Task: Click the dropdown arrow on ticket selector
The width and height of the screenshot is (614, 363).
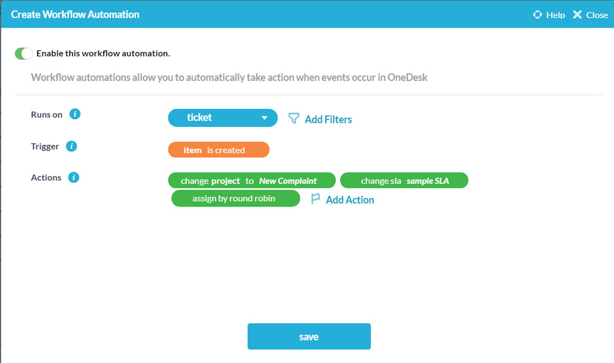Action: coord(265,118)
